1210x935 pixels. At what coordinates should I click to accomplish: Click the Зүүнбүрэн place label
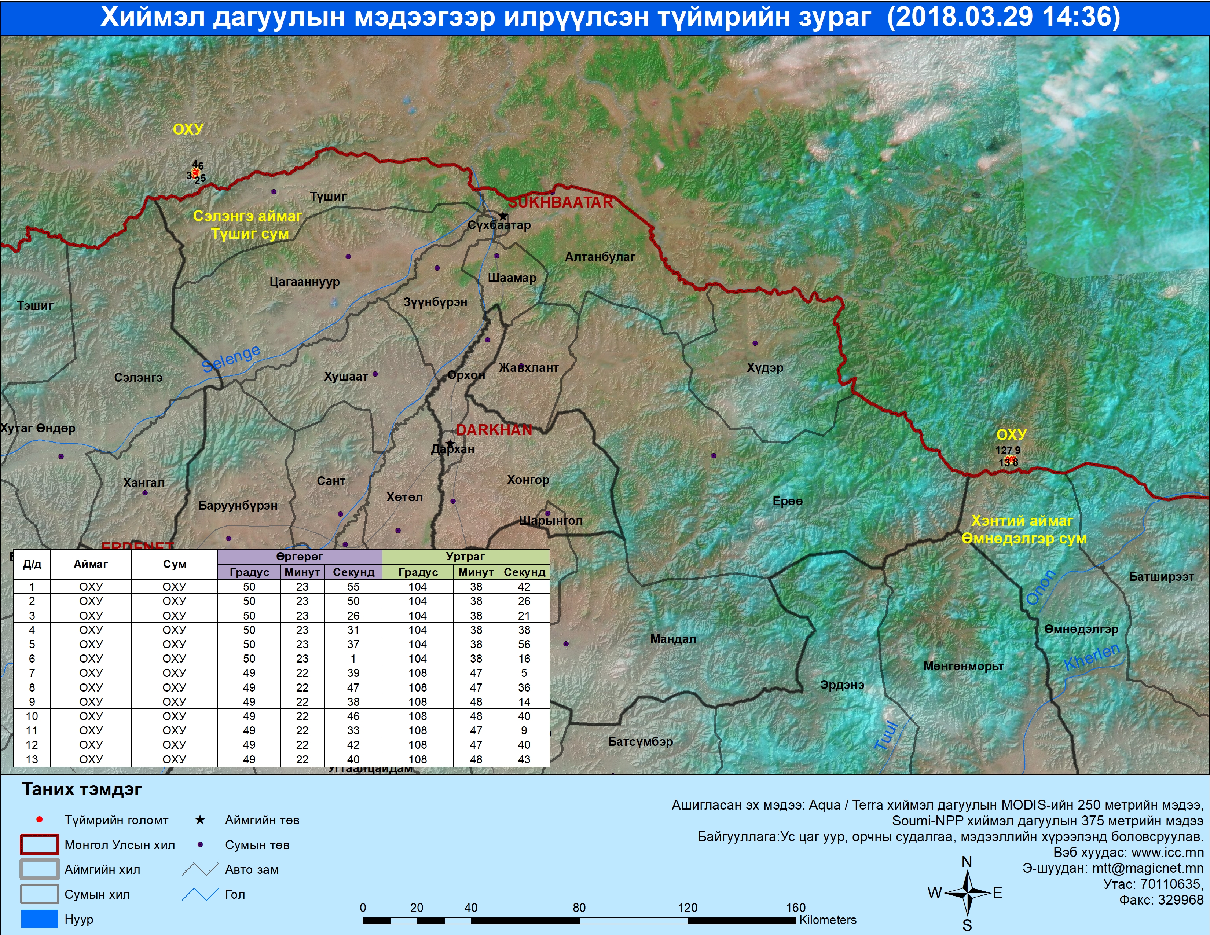pyautogui.click(x=436, y=302)
